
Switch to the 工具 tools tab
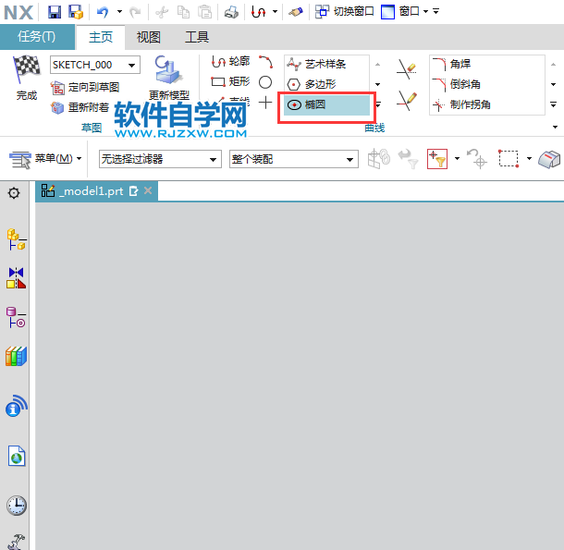197,37
